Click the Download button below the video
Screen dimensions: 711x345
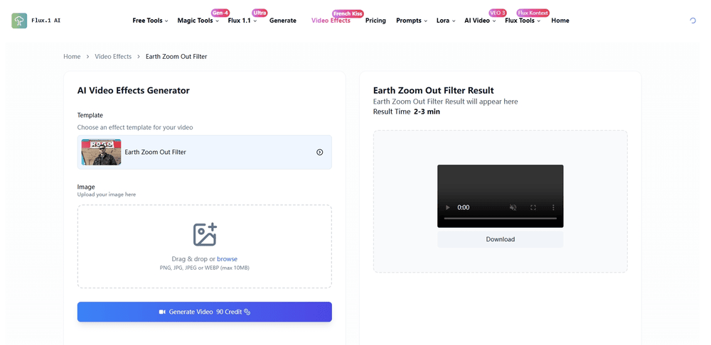[500, 239]
